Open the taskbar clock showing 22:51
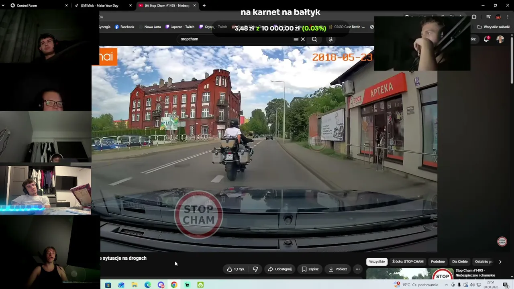 pos(491,285)
